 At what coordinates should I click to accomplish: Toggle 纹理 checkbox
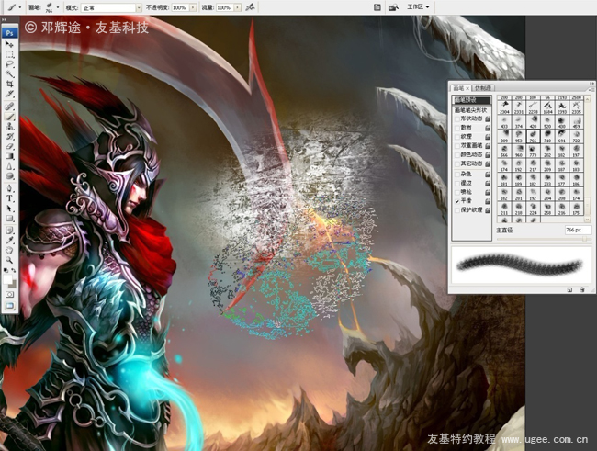pos(457,137)
